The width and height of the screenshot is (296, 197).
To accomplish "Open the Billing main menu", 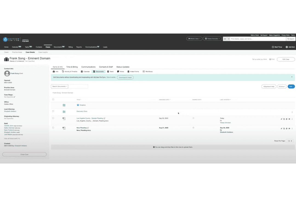I will 71,47.
